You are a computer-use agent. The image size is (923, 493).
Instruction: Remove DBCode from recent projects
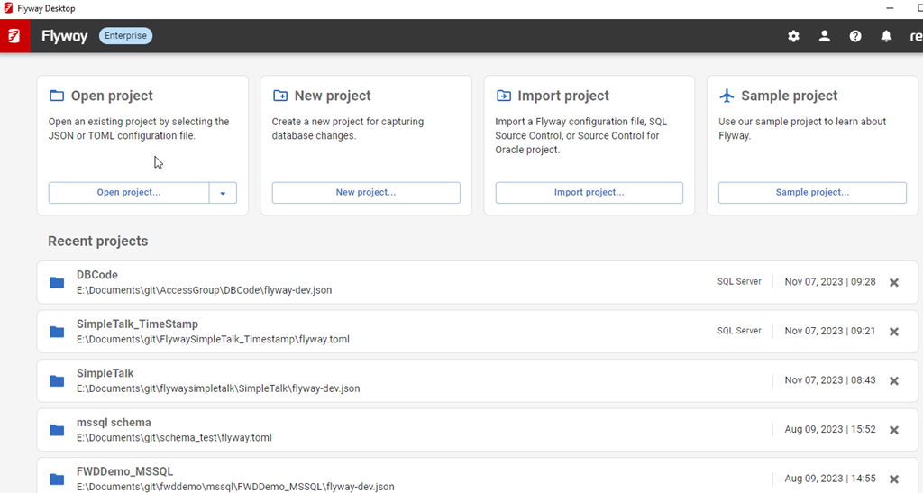894,283
